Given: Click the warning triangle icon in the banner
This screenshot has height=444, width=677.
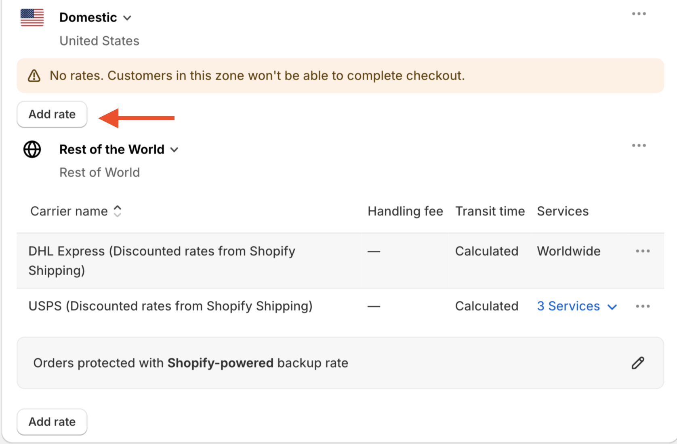Looking at the screenshot, I should [x=34, y=76].
